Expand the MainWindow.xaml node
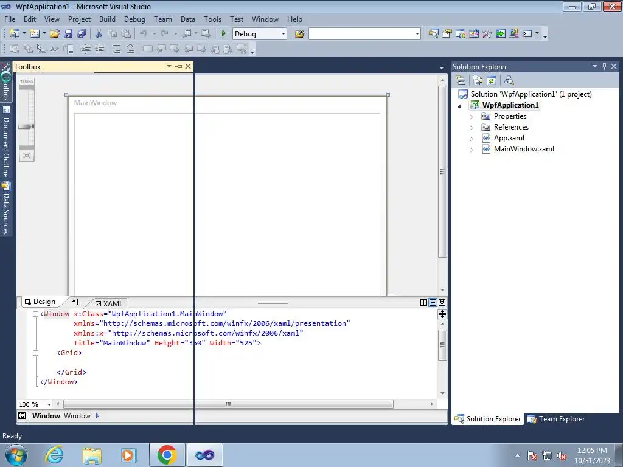The width and height of the screenshot is (623, 467). [x=472, y=150]
